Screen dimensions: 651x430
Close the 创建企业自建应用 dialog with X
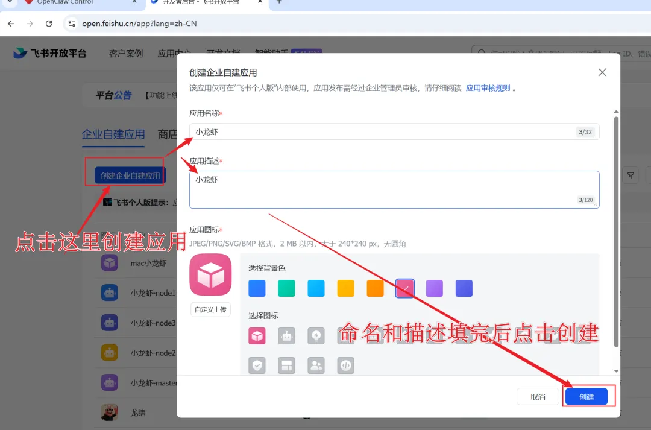point(602,72)
